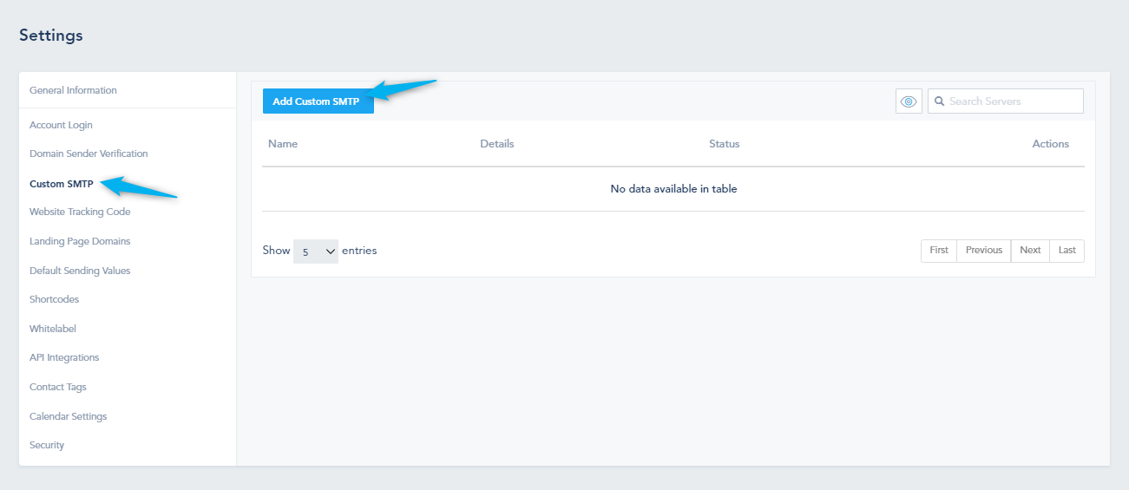
Task: Click the magnifier icon in search box
Action: click(939, 101)
